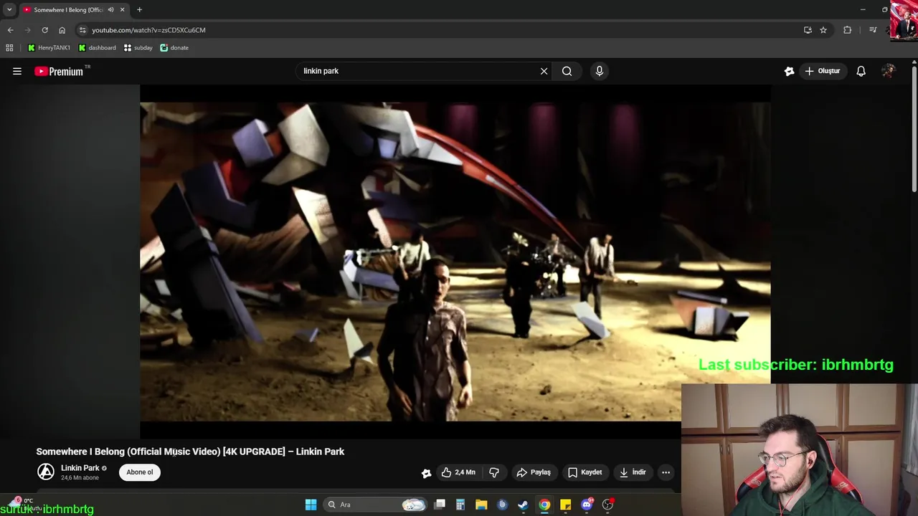Open Chrome media controls music icon
Screen dimensions: 918x516
pyautogui.click(x=873, y=30)
